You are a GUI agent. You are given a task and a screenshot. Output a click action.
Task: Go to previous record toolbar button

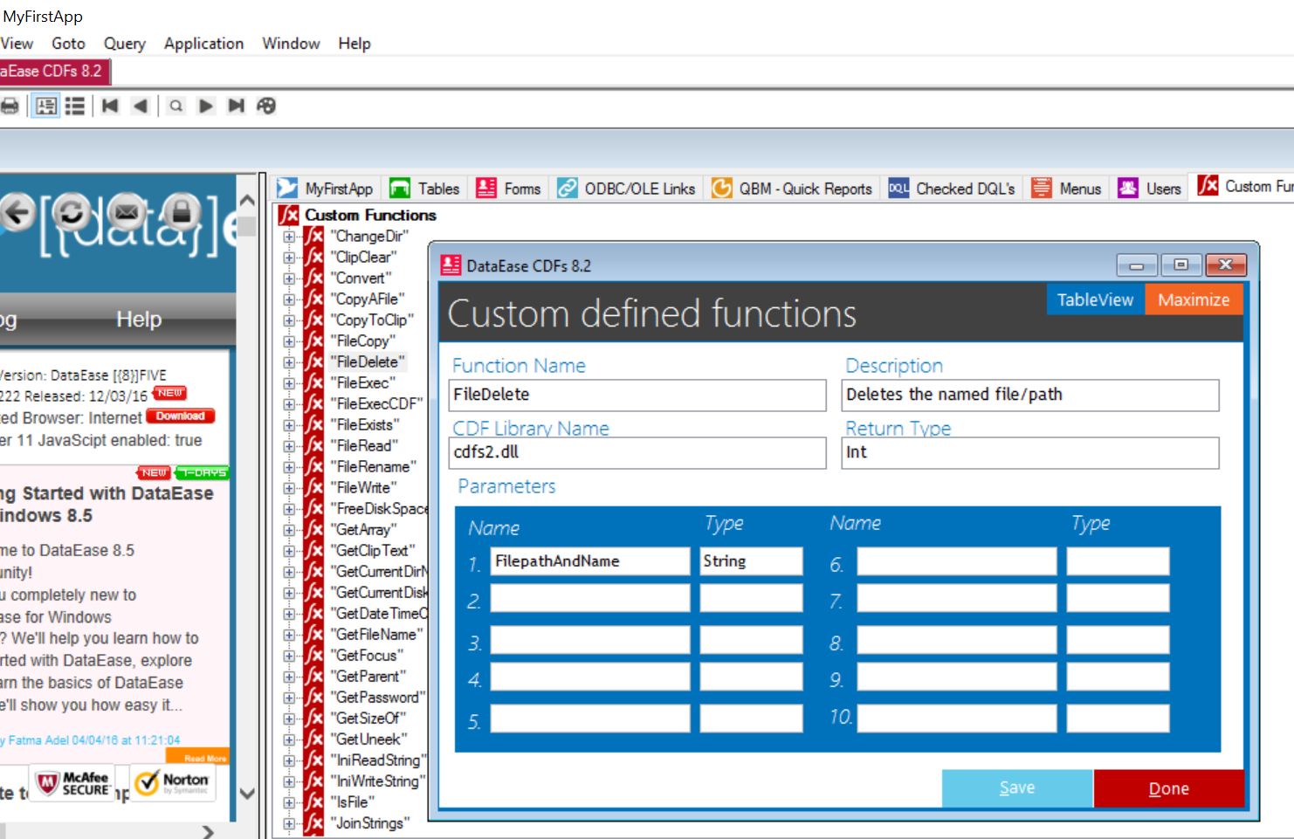tap(140, 106)
